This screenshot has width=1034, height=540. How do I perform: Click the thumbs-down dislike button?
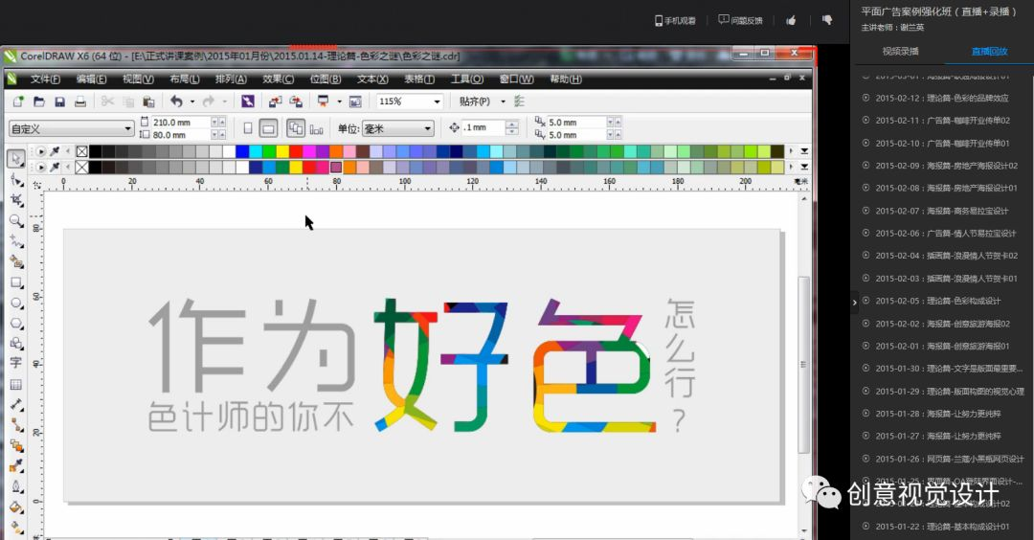click(x=827, y=20)
